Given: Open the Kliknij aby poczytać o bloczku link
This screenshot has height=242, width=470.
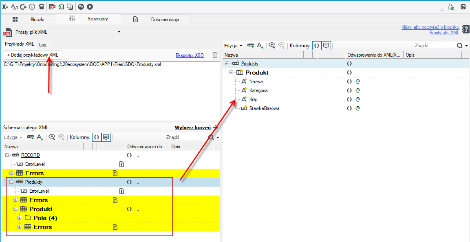Looking at the screenshot, I should pos(430,27).
